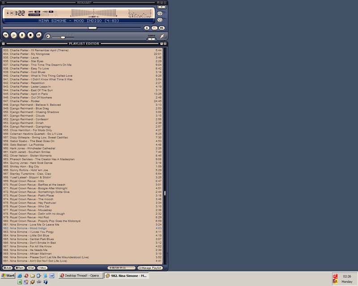The image size is (358, 286).
Task: Skip to the next track
Action: point(39,35)
